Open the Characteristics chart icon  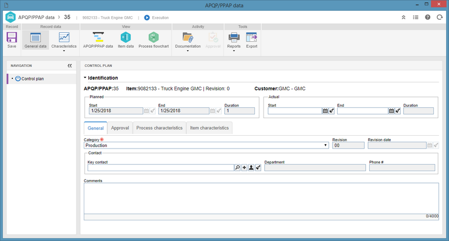[x=64, y=37]
